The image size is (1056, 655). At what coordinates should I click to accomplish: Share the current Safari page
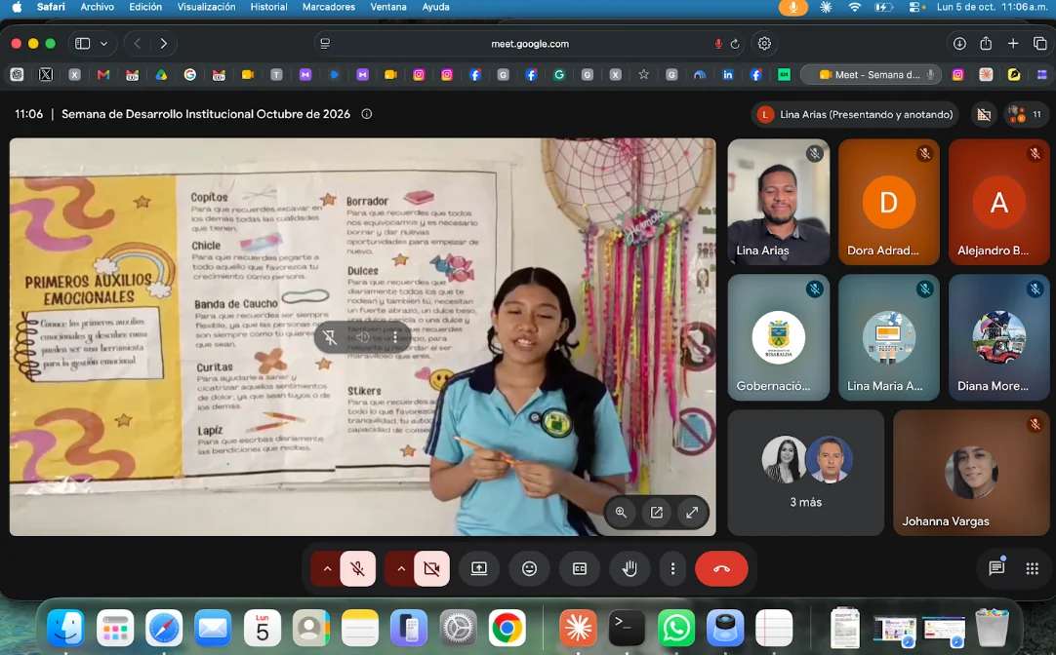(986, 44)
